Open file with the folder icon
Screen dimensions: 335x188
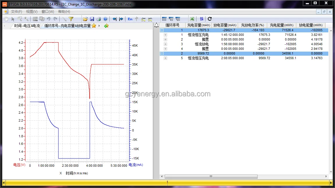pos(85,19)
